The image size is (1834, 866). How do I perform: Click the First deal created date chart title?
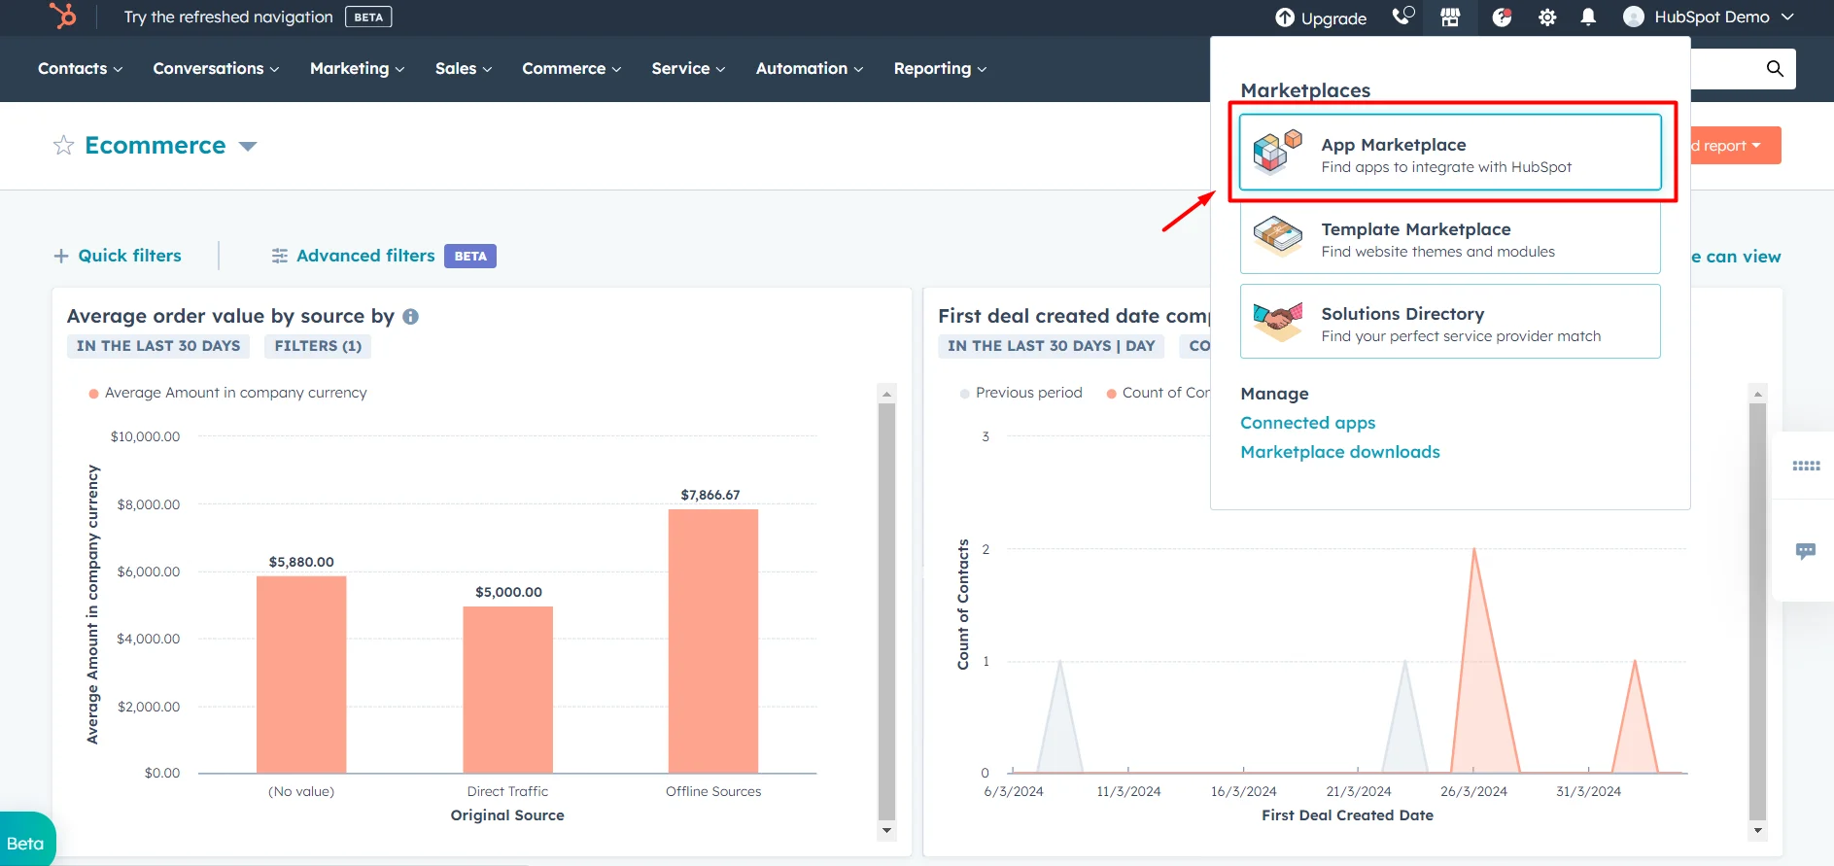(1073, 316)
